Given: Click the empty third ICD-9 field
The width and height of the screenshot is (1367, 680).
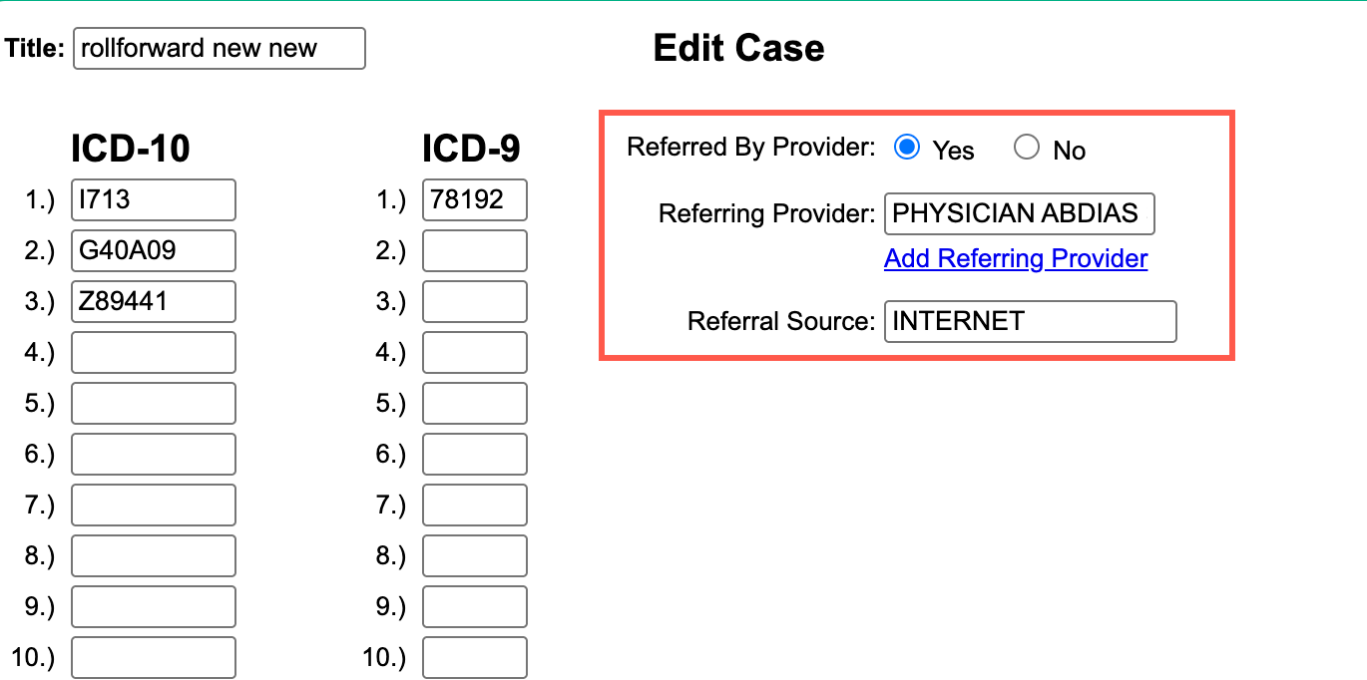Looking at the screenshot, I should click(x=475, y=301).
